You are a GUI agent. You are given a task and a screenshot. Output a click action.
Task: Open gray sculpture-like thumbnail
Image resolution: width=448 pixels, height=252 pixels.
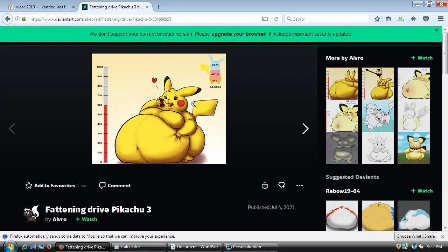click(x=342, y=148)
